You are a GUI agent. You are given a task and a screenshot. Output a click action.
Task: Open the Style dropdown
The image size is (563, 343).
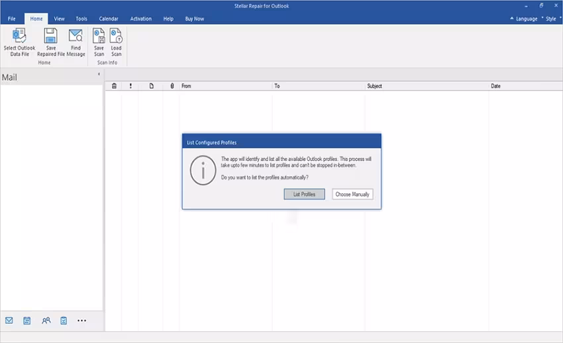click(551, 19)
